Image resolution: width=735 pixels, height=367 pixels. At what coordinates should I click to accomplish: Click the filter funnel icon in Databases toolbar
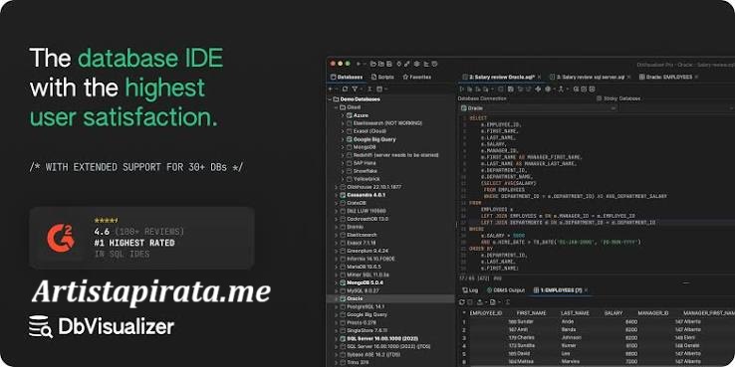coord(355,89)
